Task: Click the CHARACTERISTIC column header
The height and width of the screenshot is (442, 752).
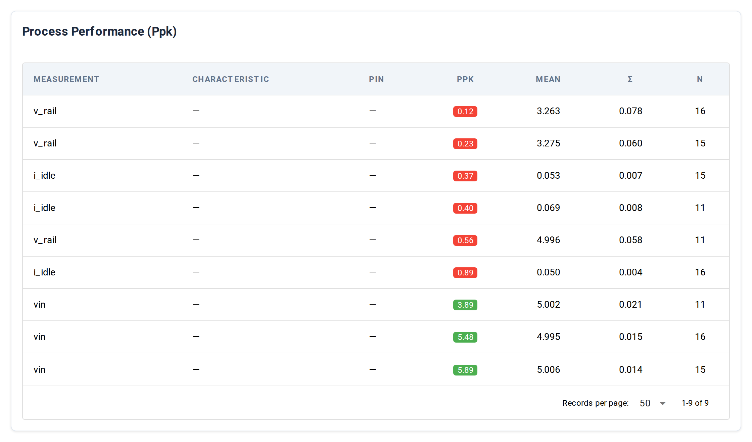Action: pyautogui.click(x=231, y=79)
